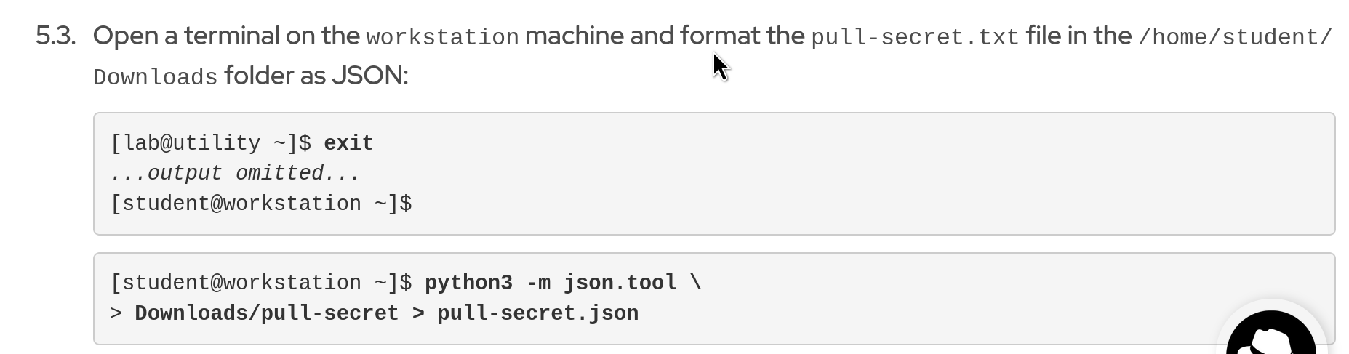Click the bold 'exit' command
Screen dimensions: 1349x354
348,143
